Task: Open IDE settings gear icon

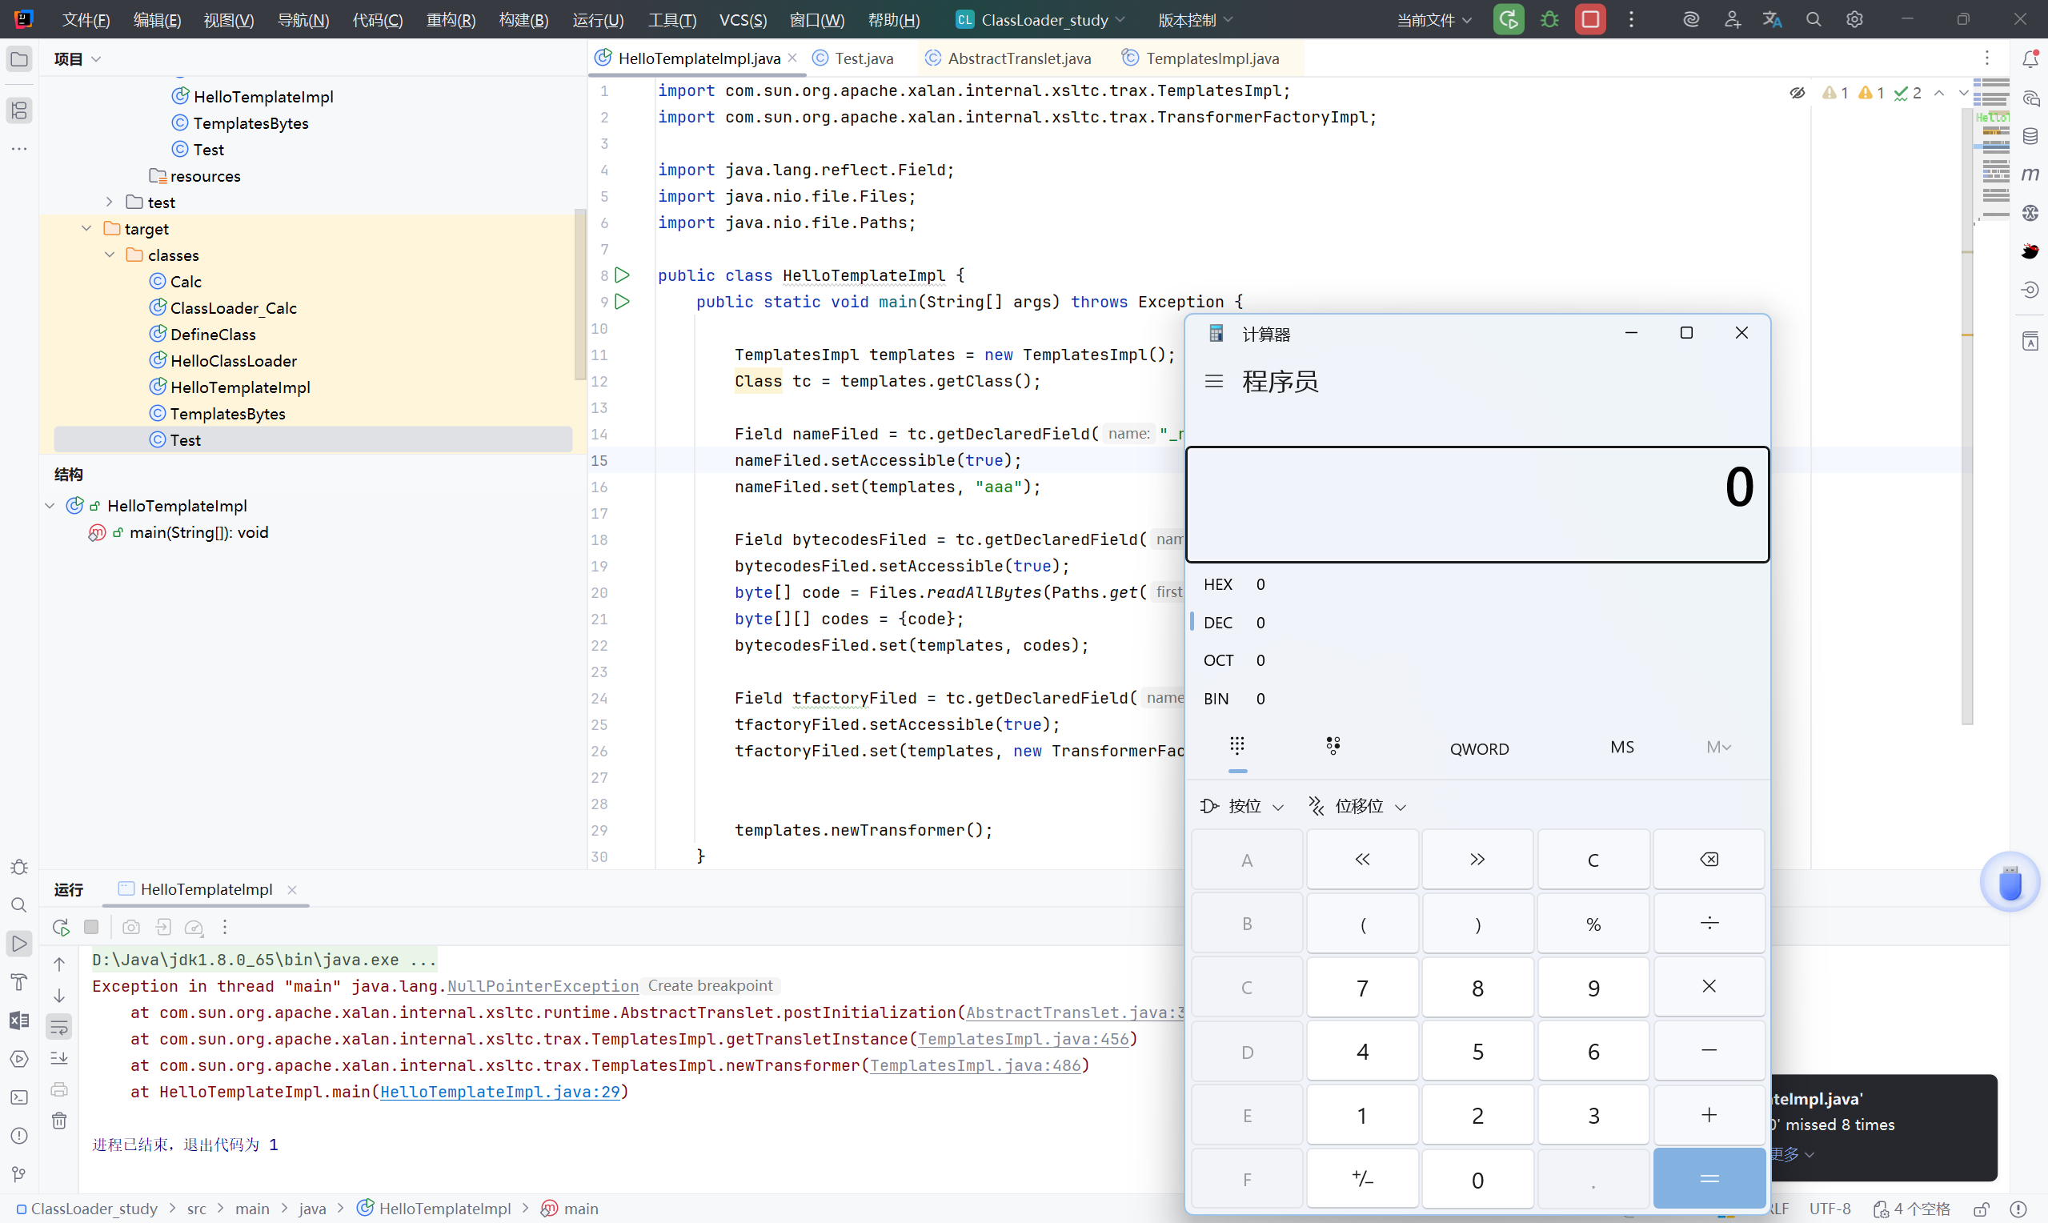Action: (1854, 20)
